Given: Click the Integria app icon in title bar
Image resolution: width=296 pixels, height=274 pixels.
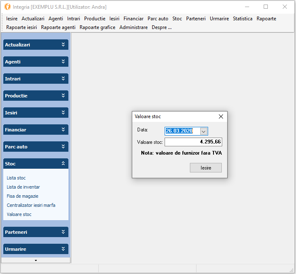Looking at the screenshot, I should click(7, 7).
